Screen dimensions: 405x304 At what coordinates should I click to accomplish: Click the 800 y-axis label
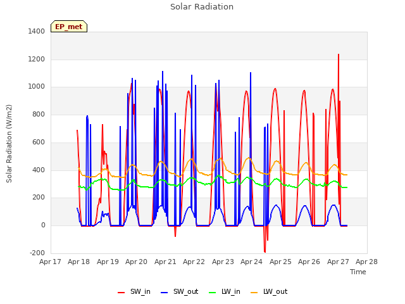click(x=39, y=114)
